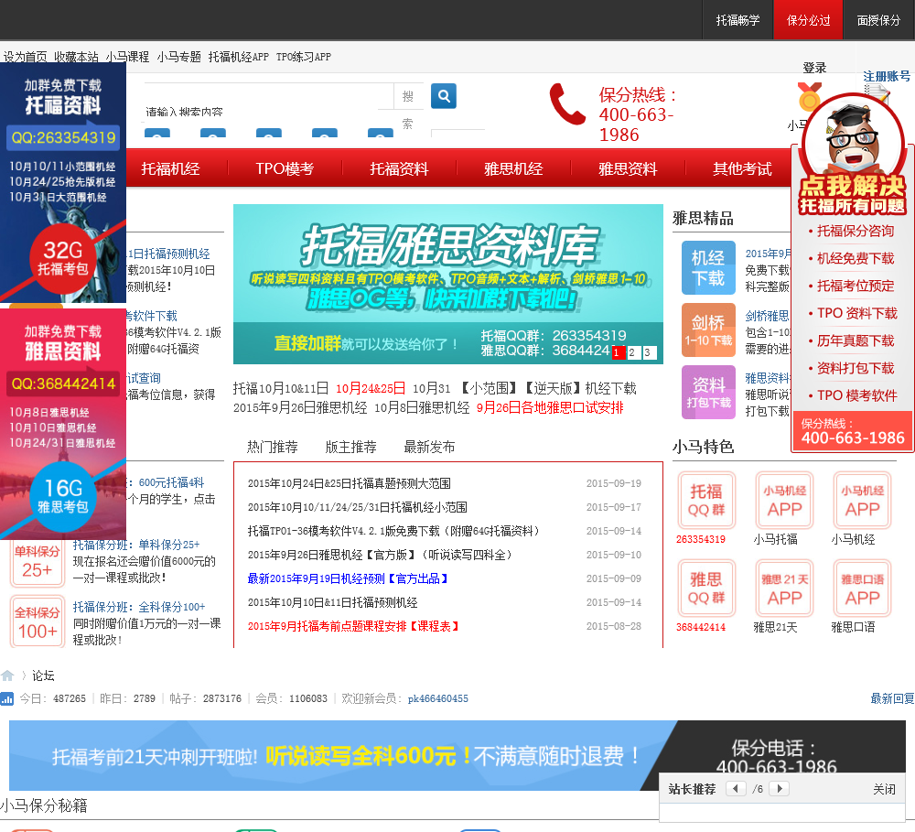Click the 登录 login link
The height and width of the screenshot is (832, 915).
[x=814, y=68]
